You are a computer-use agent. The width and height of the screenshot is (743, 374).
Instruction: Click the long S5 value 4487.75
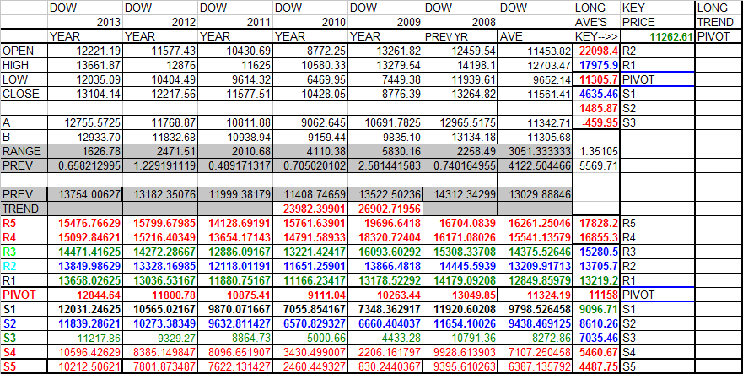point(597,366)
